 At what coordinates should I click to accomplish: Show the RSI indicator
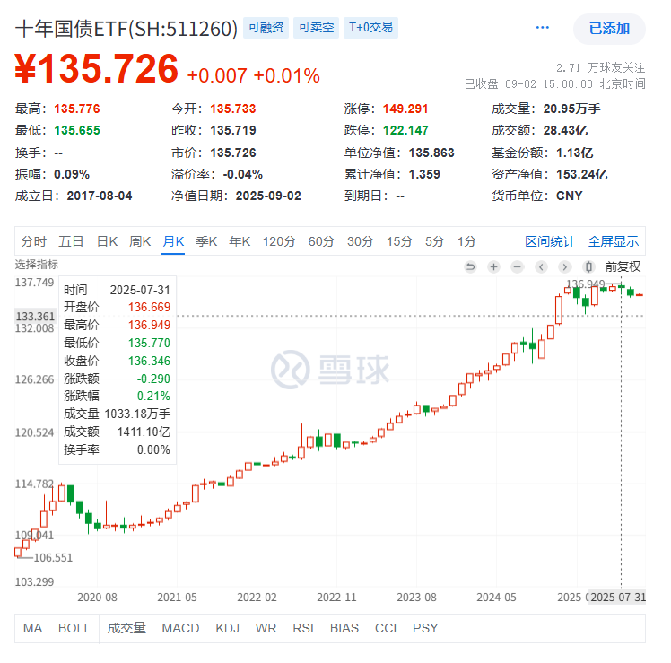coord(303,628)
